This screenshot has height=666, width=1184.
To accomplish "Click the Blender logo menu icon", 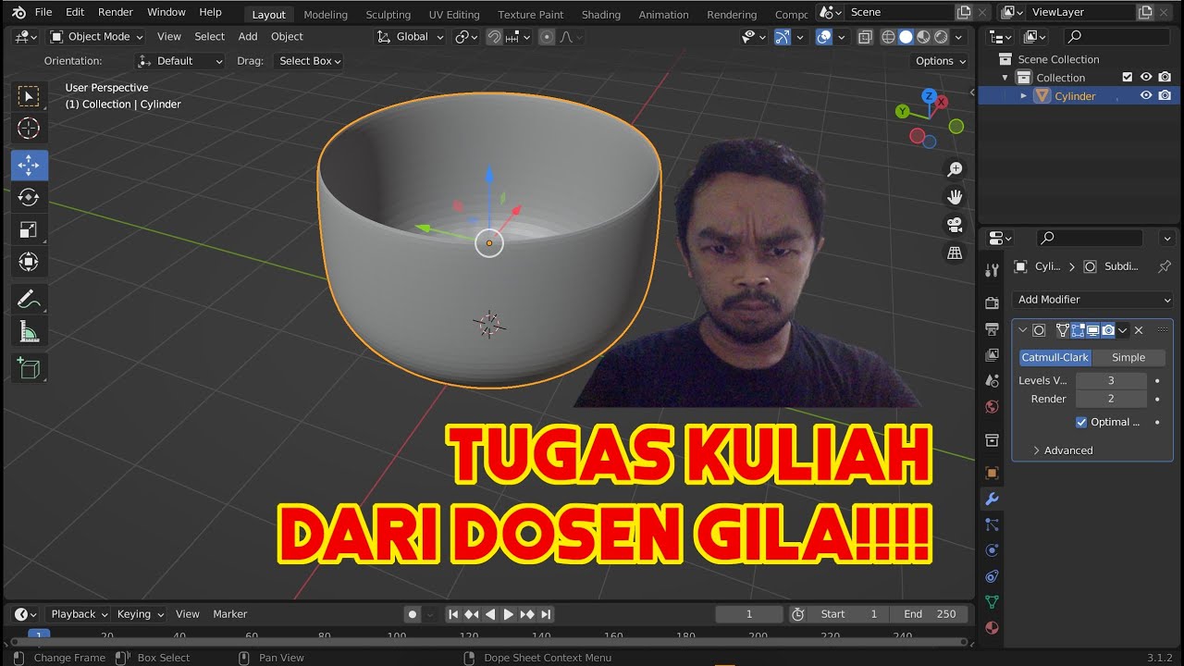I will pos(18,12).
